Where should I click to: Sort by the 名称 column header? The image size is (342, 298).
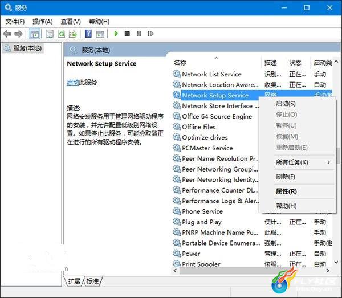point(180,63)
